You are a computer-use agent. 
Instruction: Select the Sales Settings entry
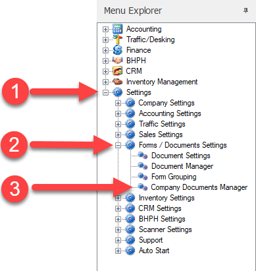click(x=161, y=135)
